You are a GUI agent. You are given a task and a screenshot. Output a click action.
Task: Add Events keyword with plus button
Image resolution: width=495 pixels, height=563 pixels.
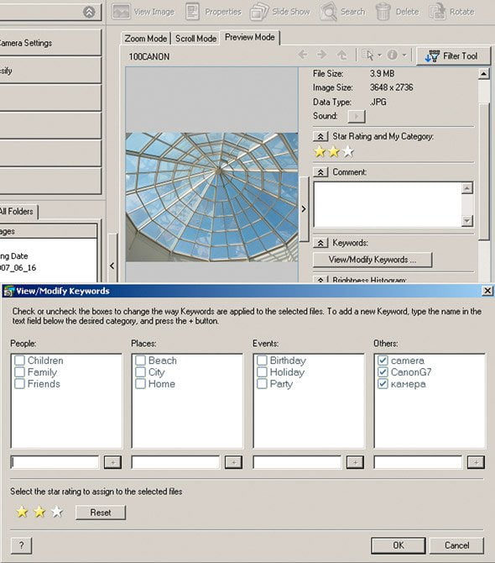[355, 462]
